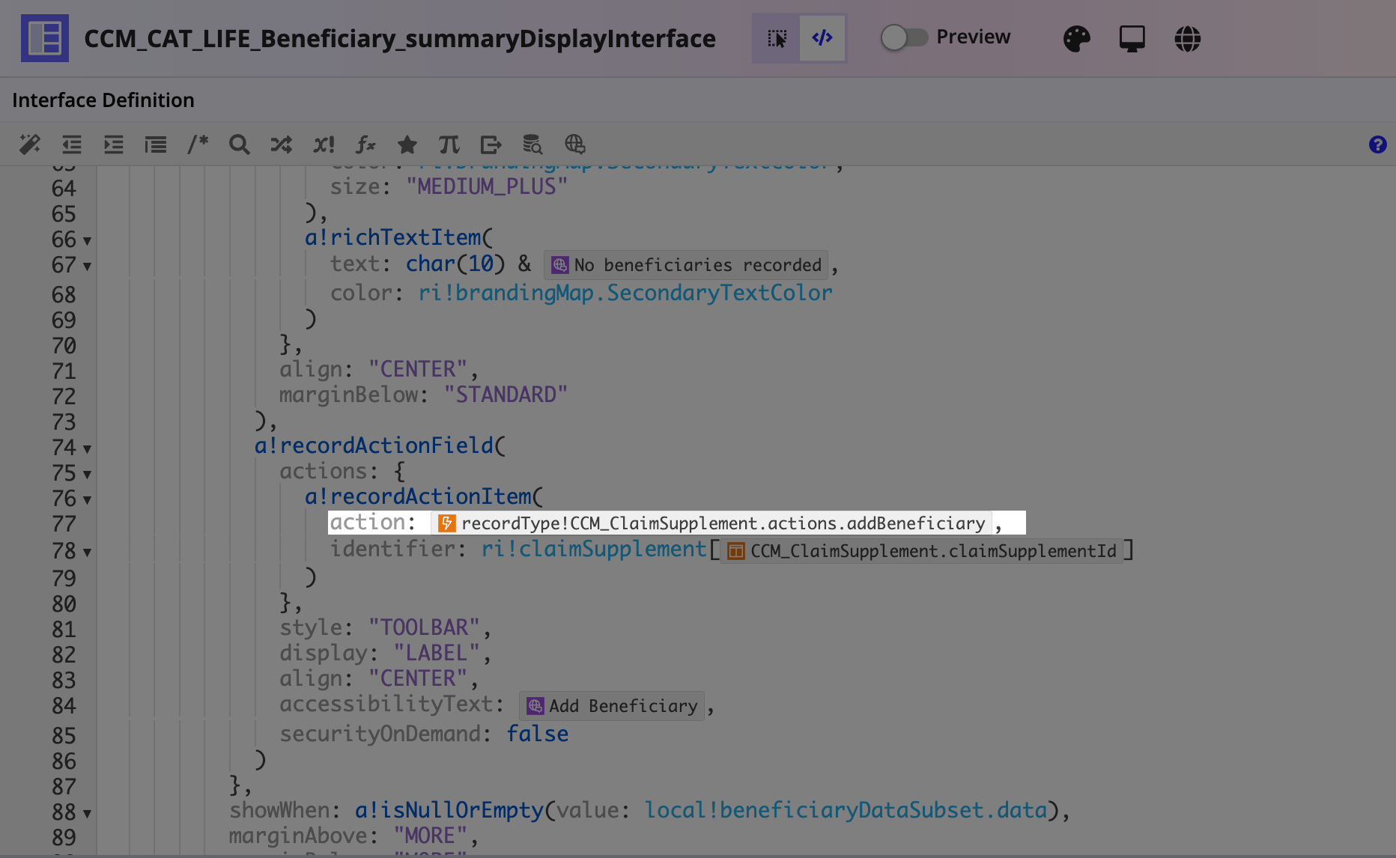1396x858 pixels.
Task: Click the indent lines toolbar icon
Action: click(114, 144)
